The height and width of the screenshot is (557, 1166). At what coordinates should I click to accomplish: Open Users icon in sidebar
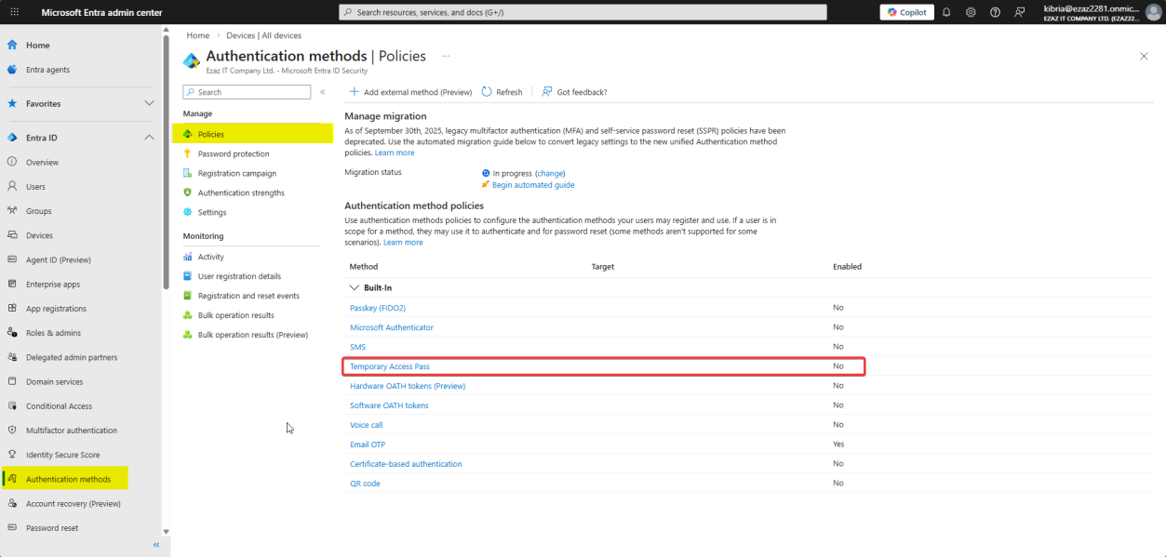[12, 187]
